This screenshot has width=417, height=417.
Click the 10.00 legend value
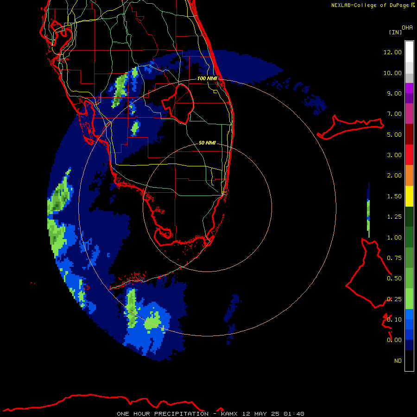click(392, 73)
